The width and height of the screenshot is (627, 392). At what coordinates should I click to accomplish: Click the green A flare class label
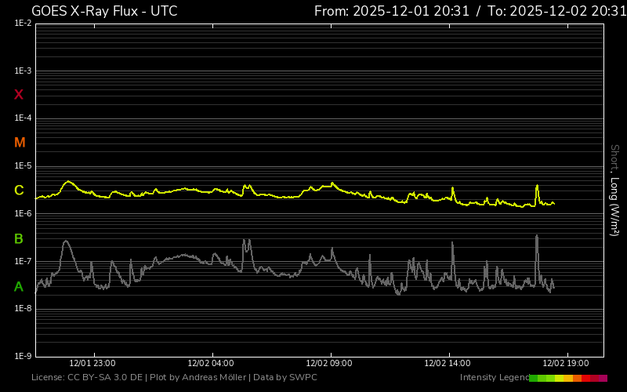[x=19, y=287]
